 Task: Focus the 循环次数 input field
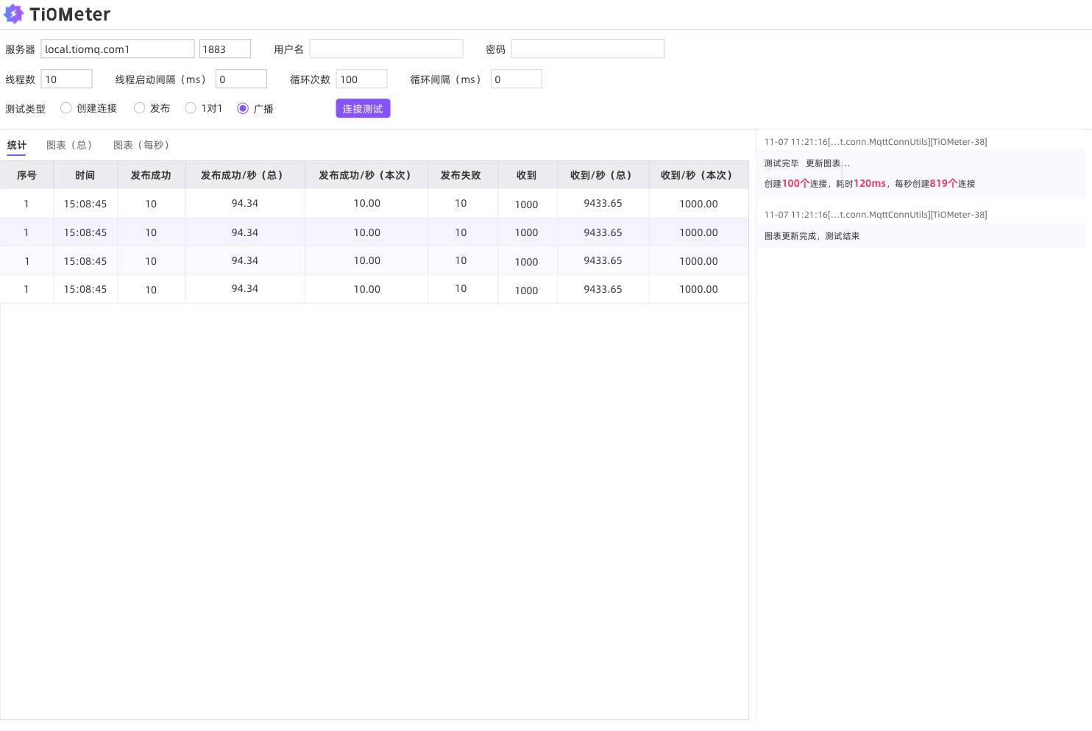(x=361, y=79)
